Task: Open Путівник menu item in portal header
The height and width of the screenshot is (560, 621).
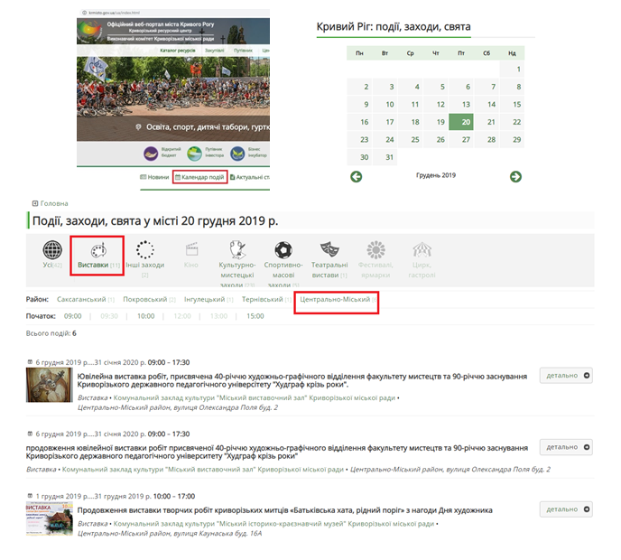Action: click(243, 51)
